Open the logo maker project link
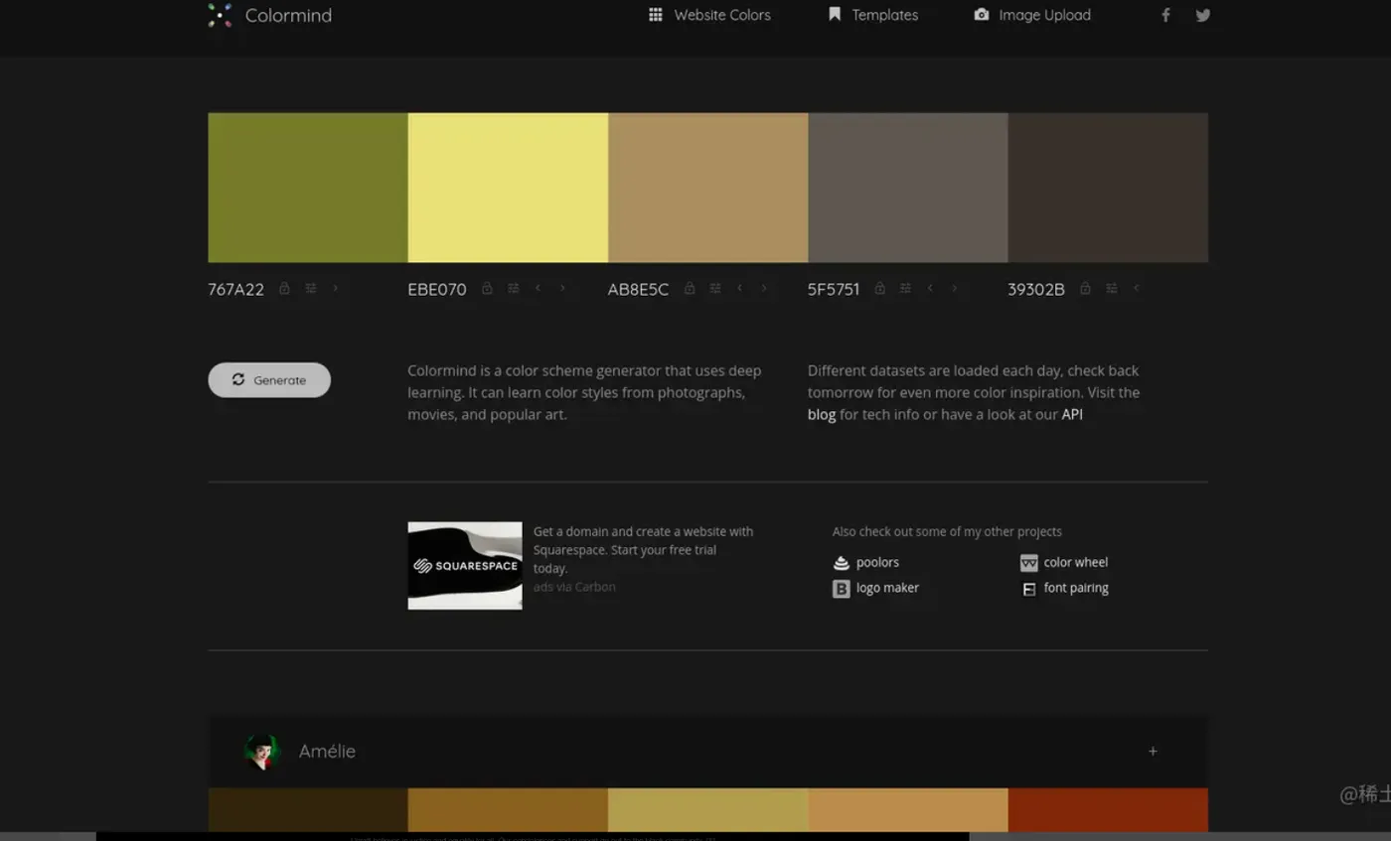The height and width of the screenshot is (841, 1391). tap(887, 588)
